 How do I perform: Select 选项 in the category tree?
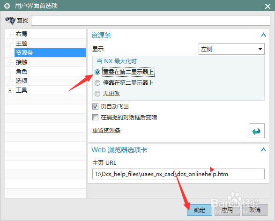[x=22, y=81]
